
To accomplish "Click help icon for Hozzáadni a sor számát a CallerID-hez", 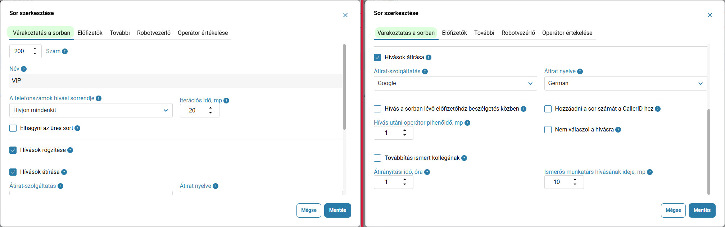I will (658, 109).
